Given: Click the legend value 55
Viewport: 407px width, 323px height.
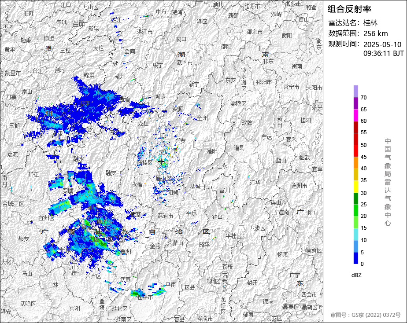Looking at the screenshot, I should tap(364, 132).
